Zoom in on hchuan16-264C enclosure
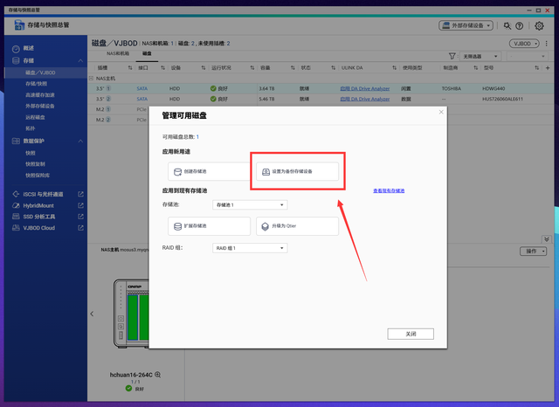Screen dimensions: 559x407 [x=157, y=374]
